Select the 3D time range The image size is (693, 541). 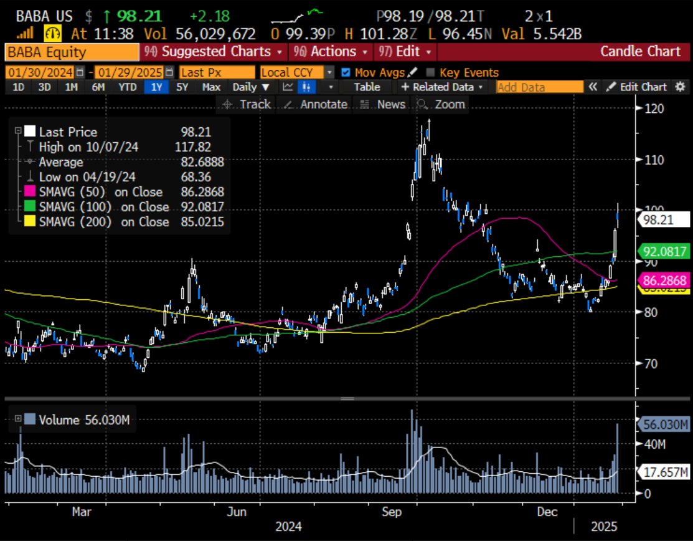click(44, 87)
